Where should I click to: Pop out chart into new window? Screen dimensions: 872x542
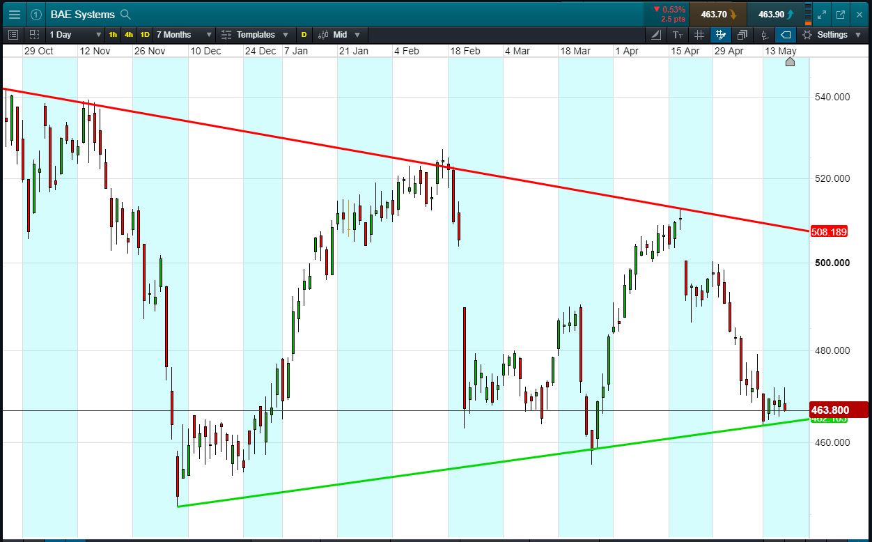841,14
